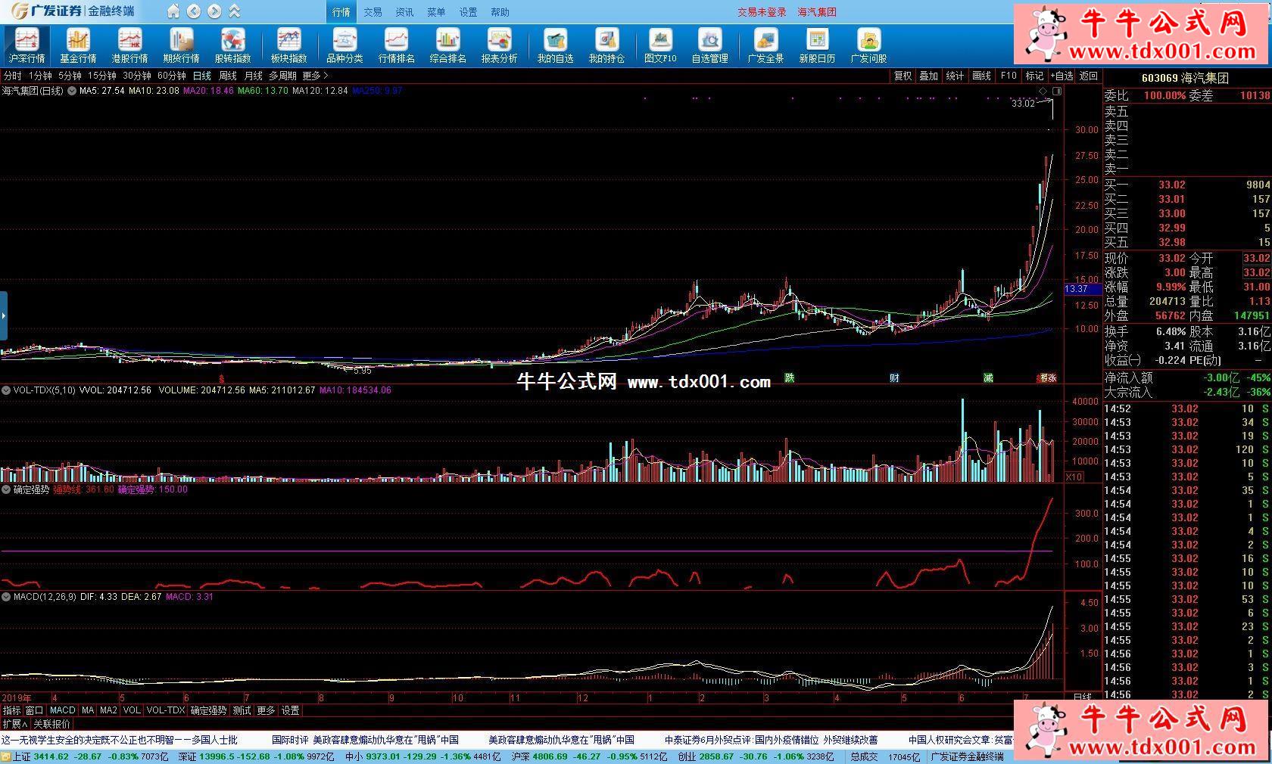Image resolution: width=1272 pixels, height=764 pixels.
Task: Expand the 扩展 panel at bottom
Action: point(14,724)
